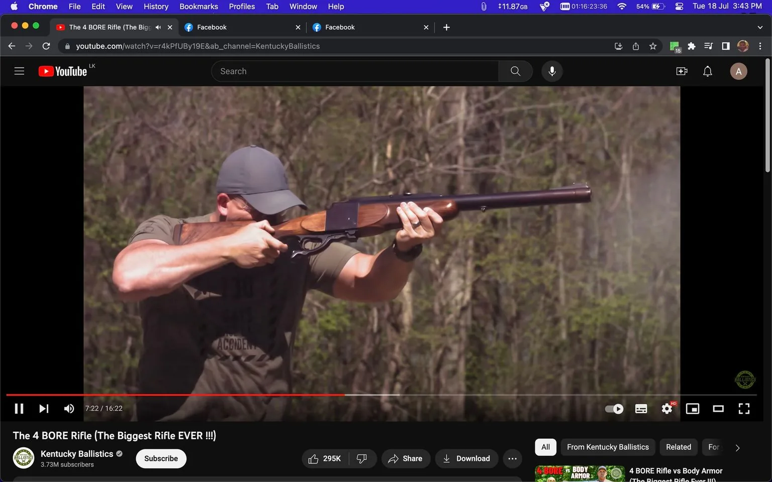
Task: Open the more actions ellipsis menu
Action: tap(512, 458)
